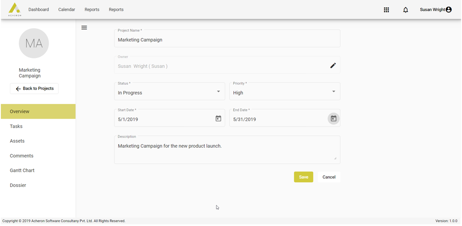Open the Calendar menu item

(x=67, y=9)
